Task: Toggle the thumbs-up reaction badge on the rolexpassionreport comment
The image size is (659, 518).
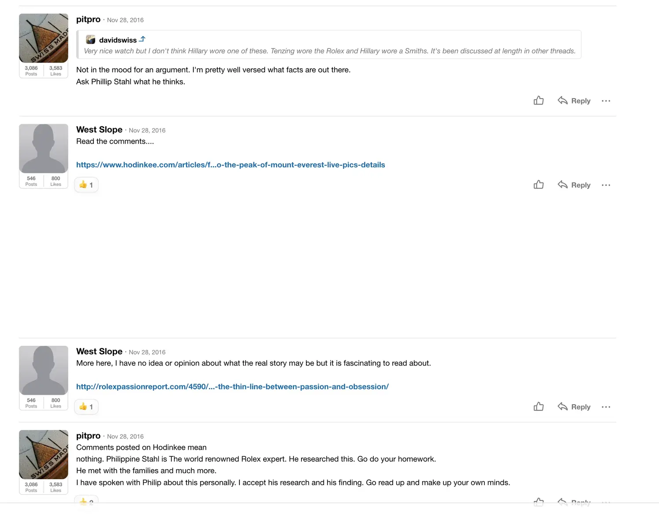Action: click(x=86, y=406)
